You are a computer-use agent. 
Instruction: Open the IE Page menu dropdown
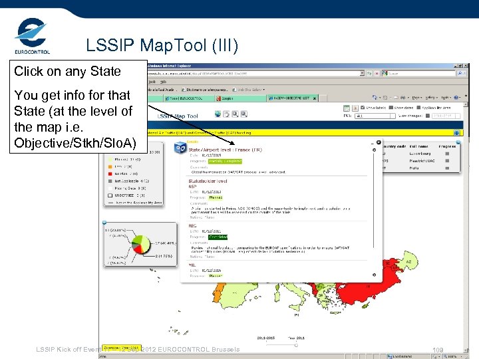(x=416, y=98)
